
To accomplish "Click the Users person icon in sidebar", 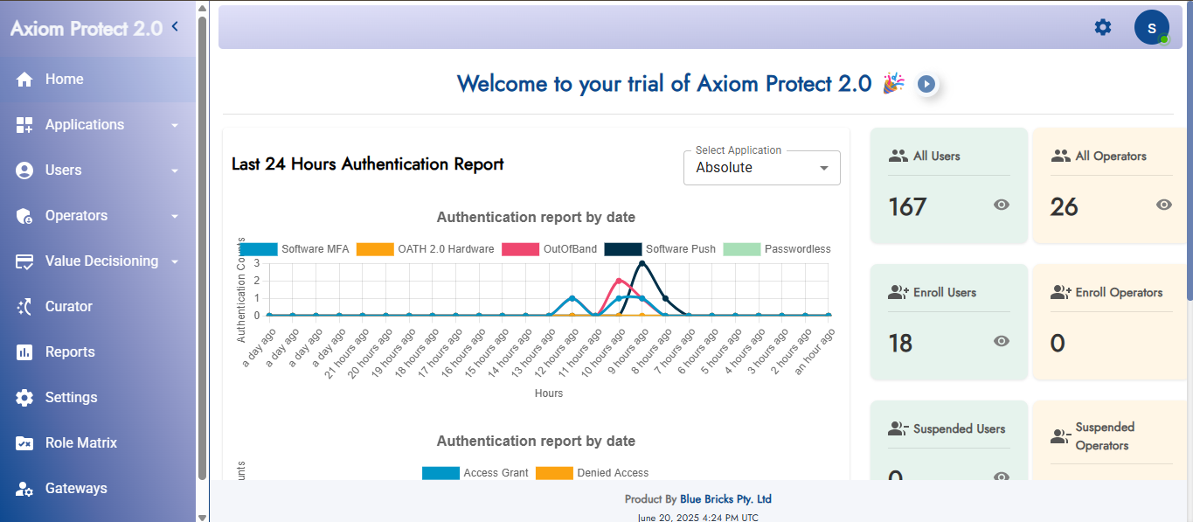I will [24, 171].
